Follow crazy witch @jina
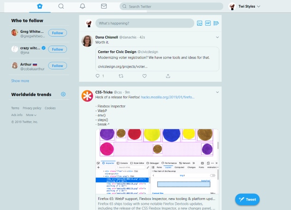Image resolution: width=291 pixels, height=210 pixels. [x=57, y=49]
